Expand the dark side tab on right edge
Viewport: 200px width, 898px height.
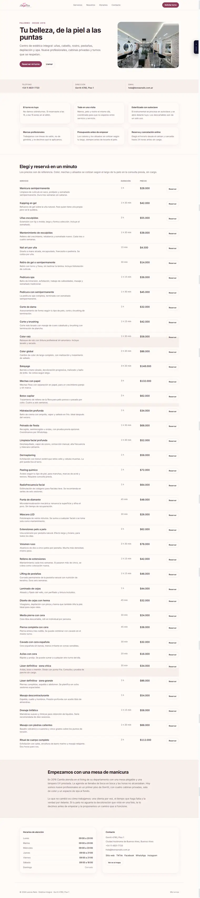[x=196, y=47]
